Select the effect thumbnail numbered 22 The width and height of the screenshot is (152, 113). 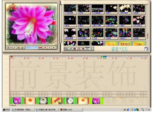(111, 21)
